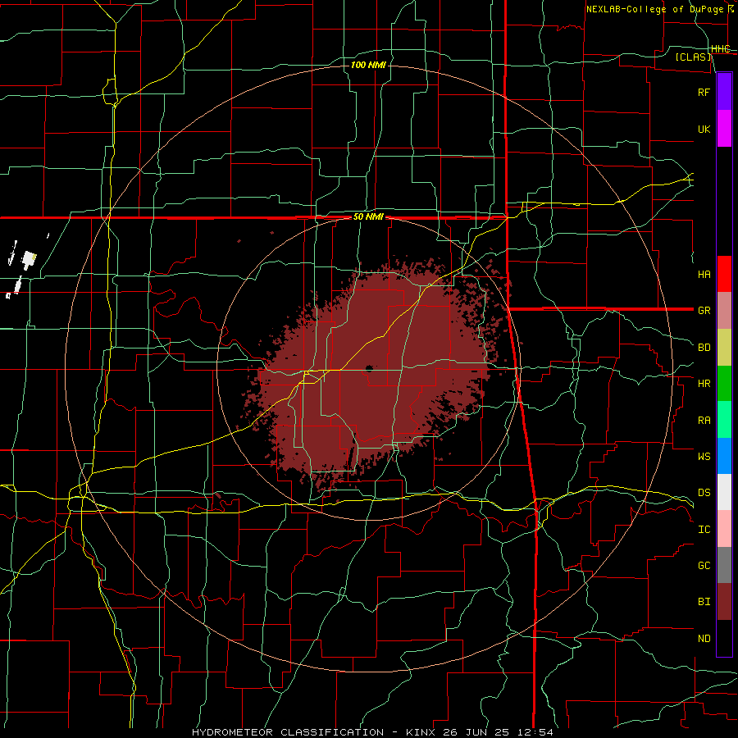Click the DS white legend swatch

[724, 492]
